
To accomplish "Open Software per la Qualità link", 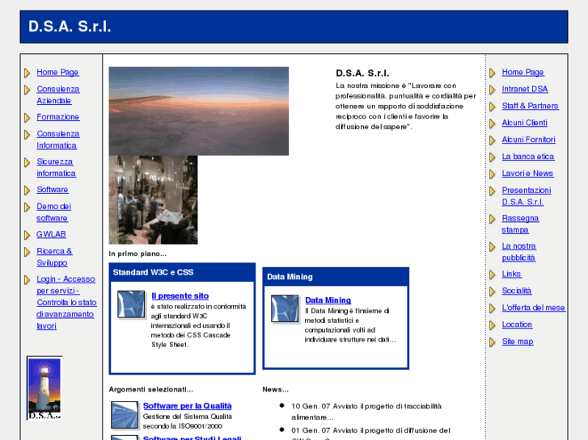I will 187,406.
